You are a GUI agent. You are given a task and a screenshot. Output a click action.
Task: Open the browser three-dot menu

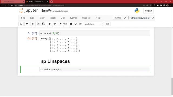pos(171,5)
